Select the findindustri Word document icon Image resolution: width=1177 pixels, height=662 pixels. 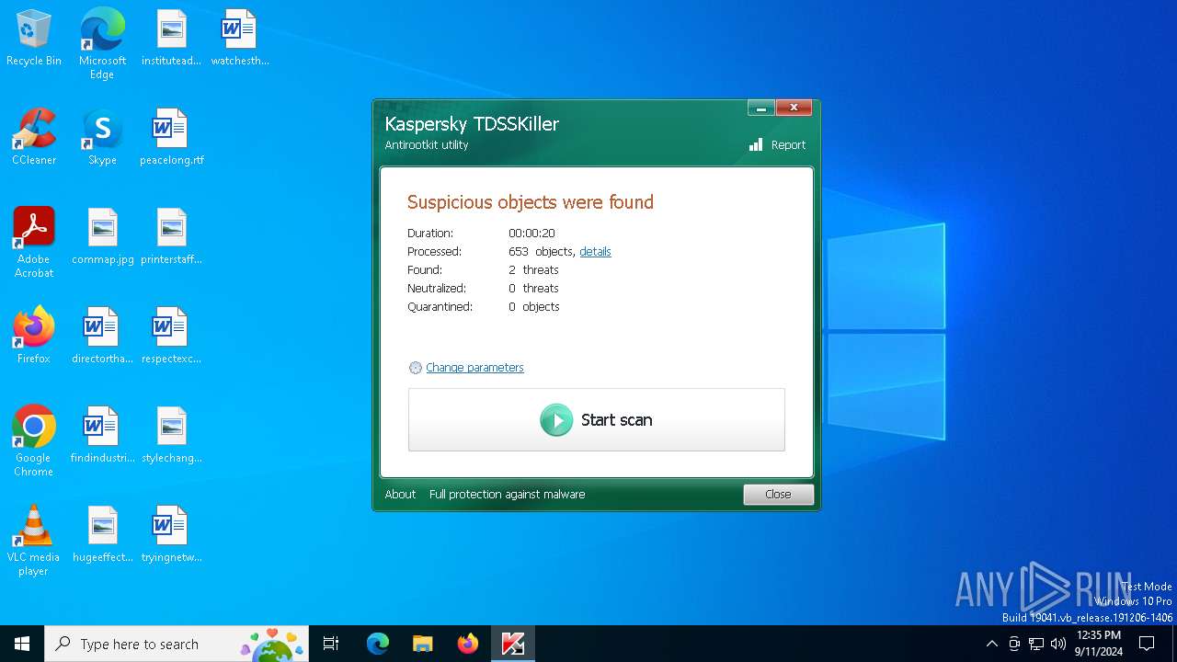point(102,436)
